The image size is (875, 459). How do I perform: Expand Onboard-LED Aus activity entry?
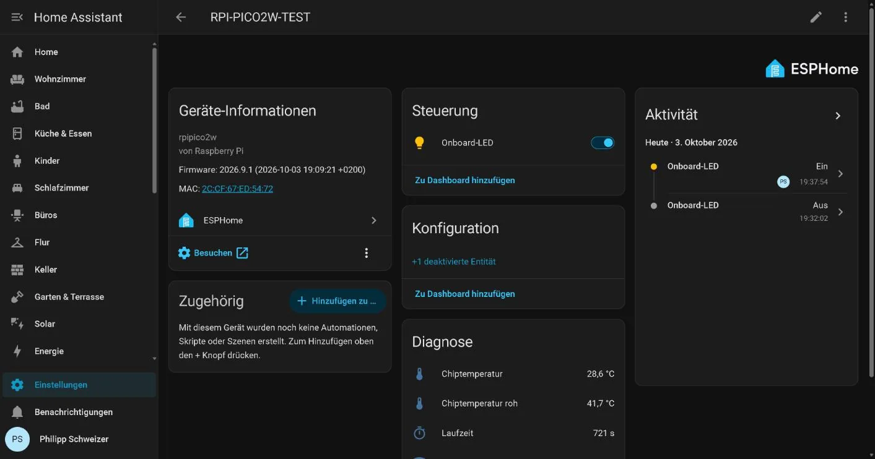click(840, 212)
